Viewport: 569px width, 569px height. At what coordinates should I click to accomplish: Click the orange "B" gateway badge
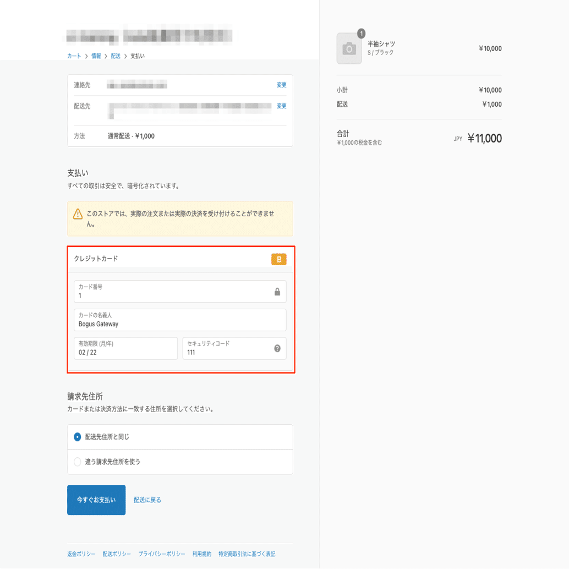[x=279, y=259]
